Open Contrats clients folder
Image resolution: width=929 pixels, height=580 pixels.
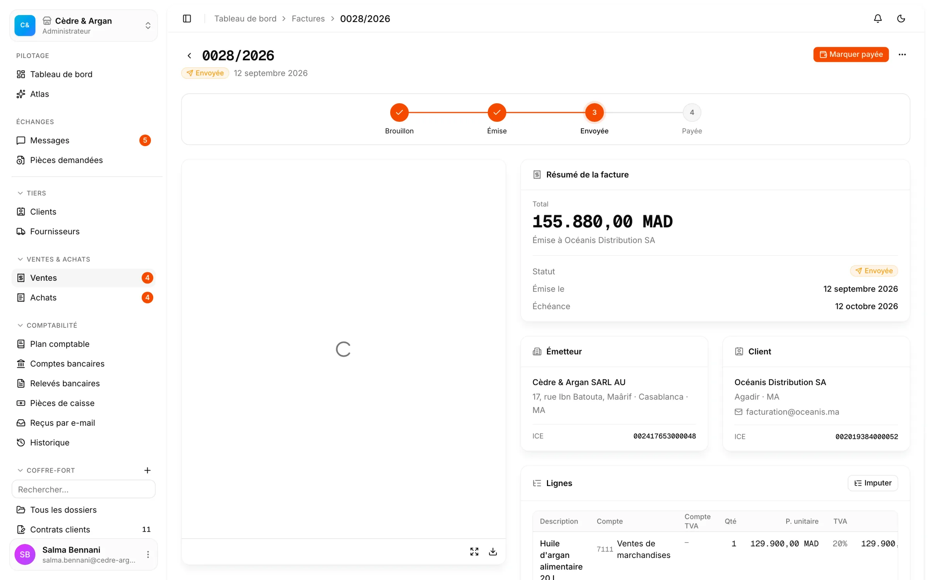[x=84, y=530]
